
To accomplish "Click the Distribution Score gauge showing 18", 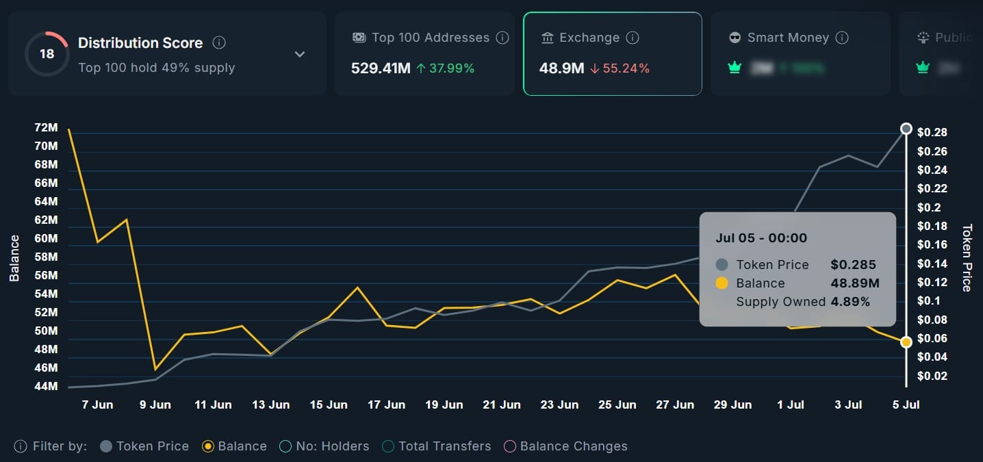I will pos(47,53).
